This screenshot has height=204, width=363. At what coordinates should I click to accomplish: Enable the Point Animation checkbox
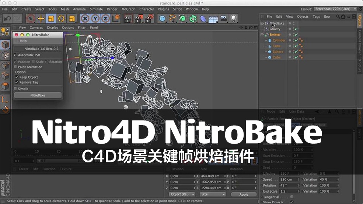click(15, 67)
